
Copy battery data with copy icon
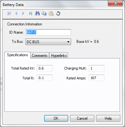(44, 13)
